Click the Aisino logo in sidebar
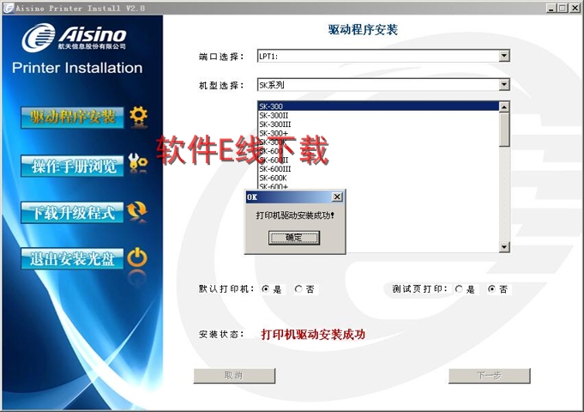Screen dimensions: 584x412 pyautogui.click(x=75, y=38)
